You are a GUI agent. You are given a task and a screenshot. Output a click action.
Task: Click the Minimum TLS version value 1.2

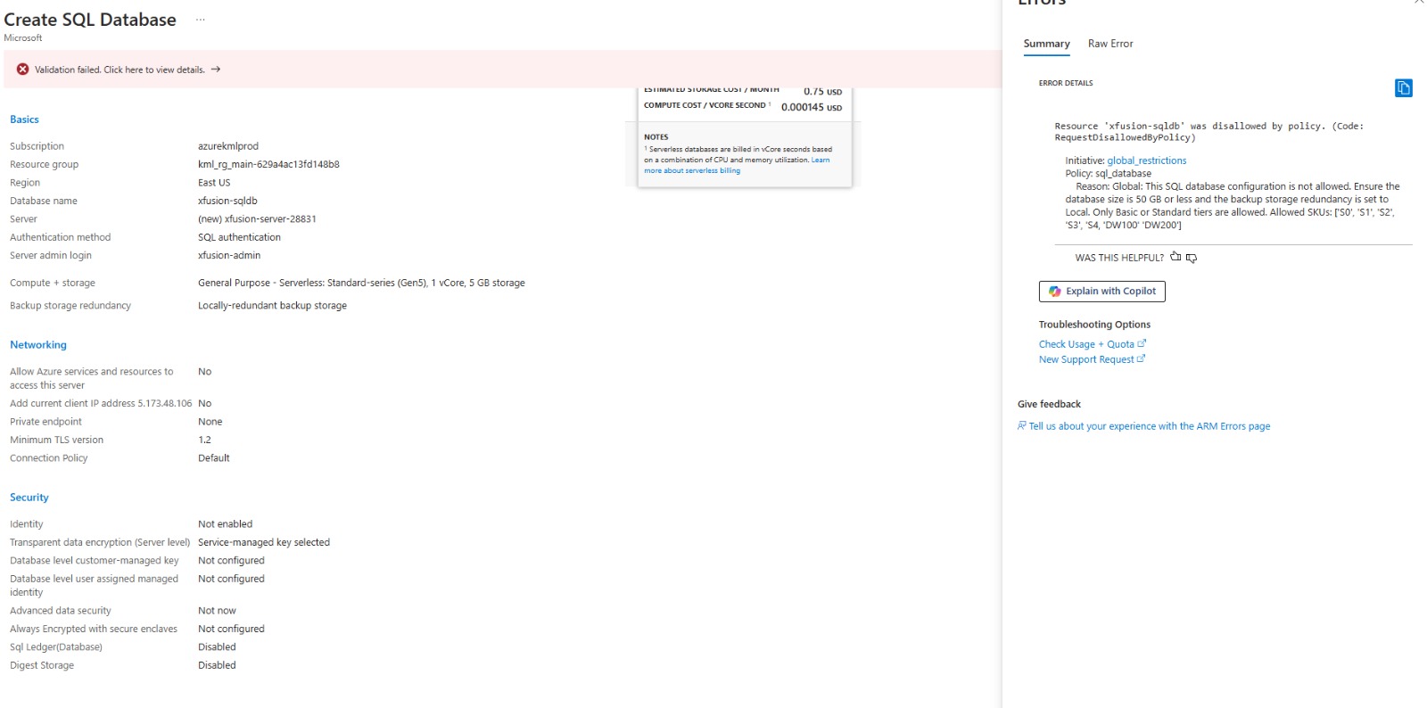click(204, 440)
